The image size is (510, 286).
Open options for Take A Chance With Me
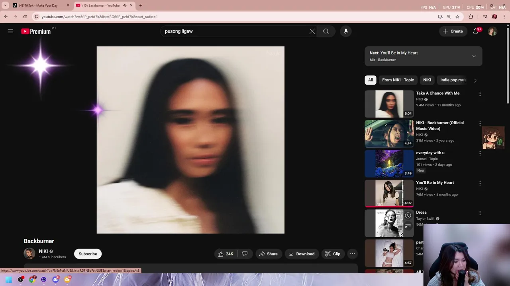[x=480, y=94]
